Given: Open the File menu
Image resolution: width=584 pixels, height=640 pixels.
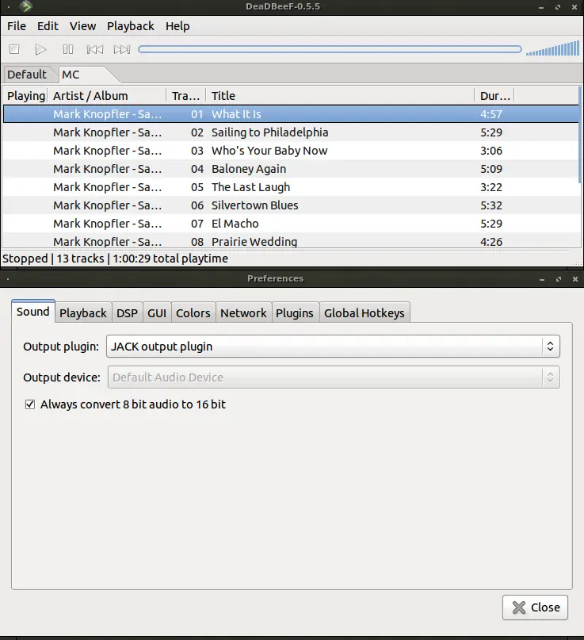Looking at the screenshot, I should click(17, 26).
